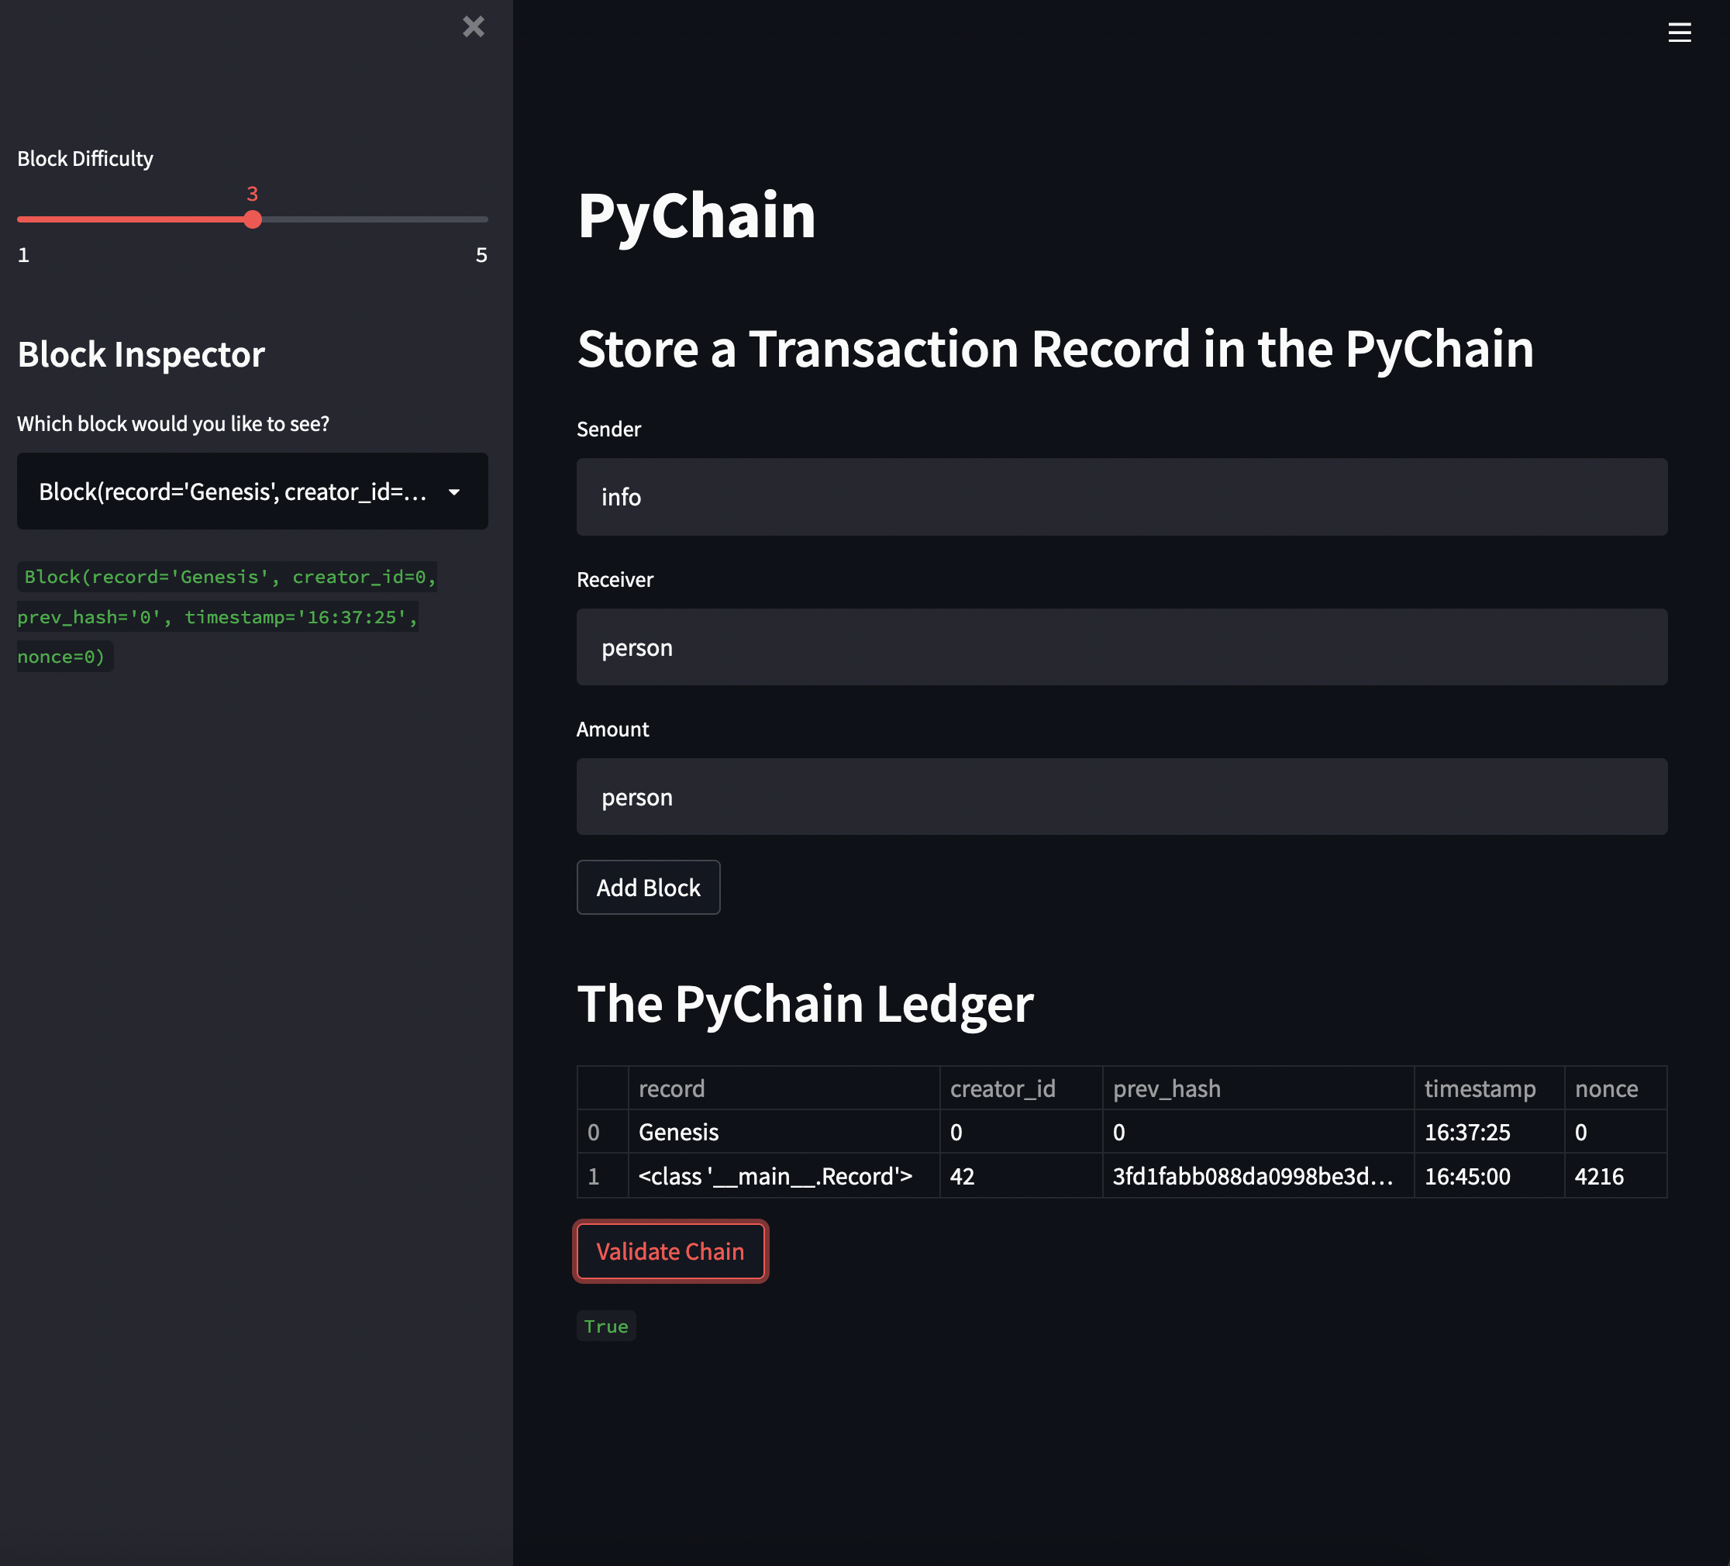Select the 16:45:00 timestamp cell
Image resolution: width=1730 pixels, height=1566 pixels.
[1489, 1175]
